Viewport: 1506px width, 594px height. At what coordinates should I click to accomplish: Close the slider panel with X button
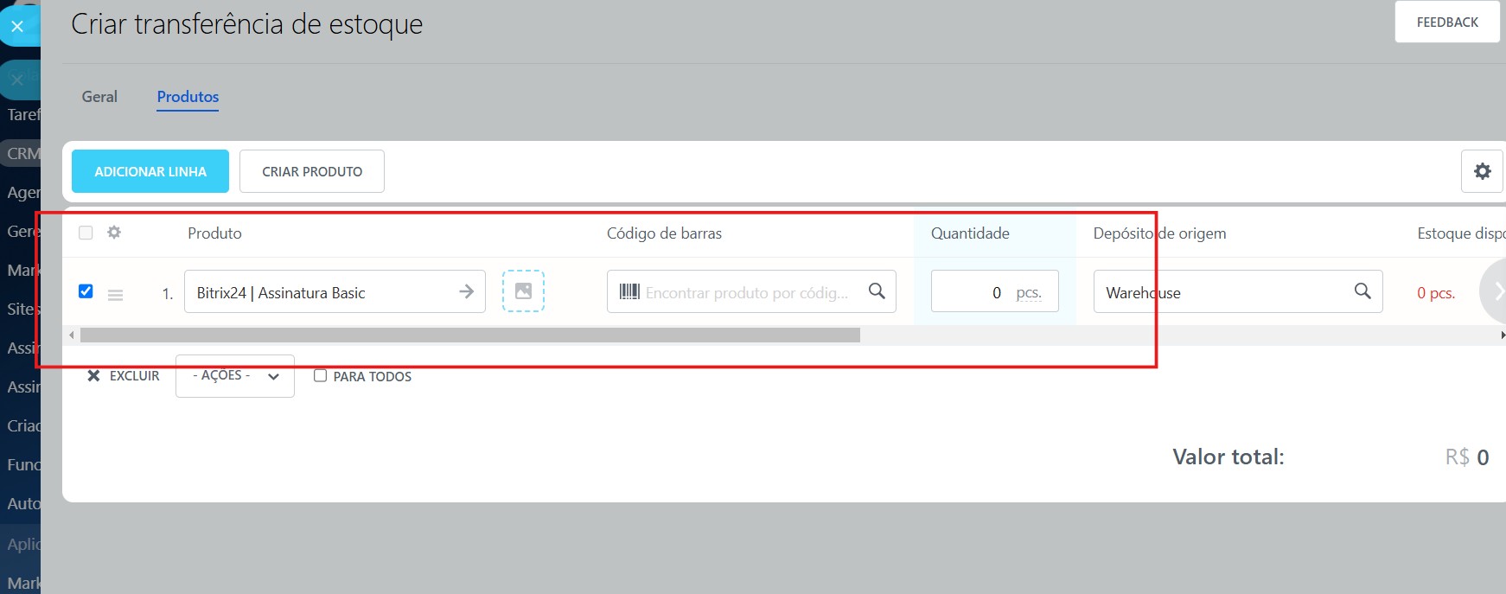(17, 26)
